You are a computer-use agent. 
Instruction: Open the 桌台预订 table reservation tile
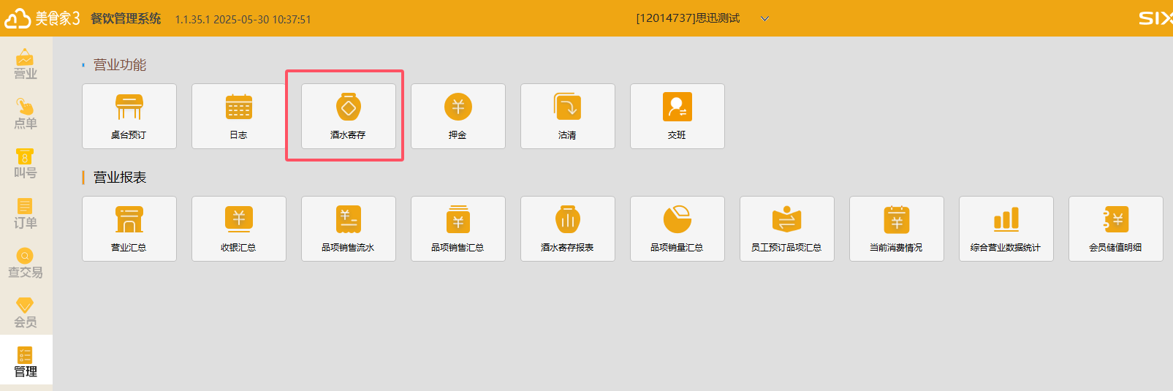click(x=129, y=116)
